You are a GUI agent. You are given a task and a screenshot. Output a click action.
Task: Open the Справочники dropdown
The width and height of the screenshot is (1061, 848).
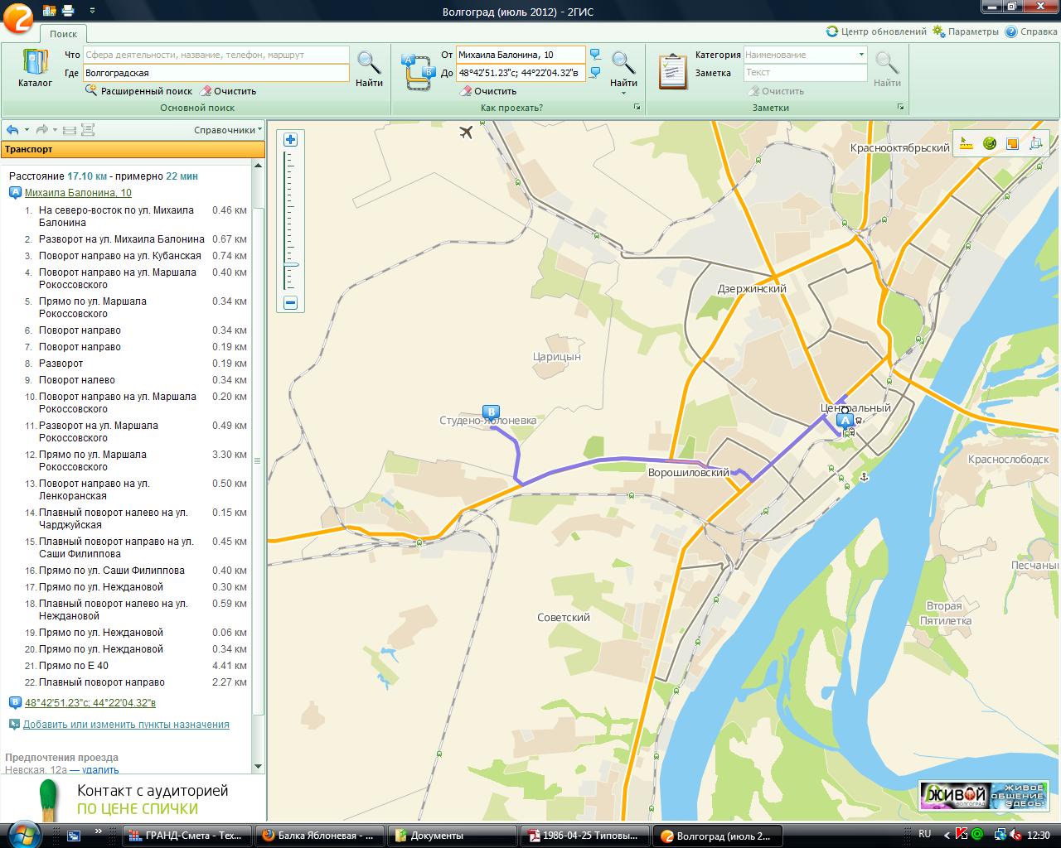click(x=228, y=130)
